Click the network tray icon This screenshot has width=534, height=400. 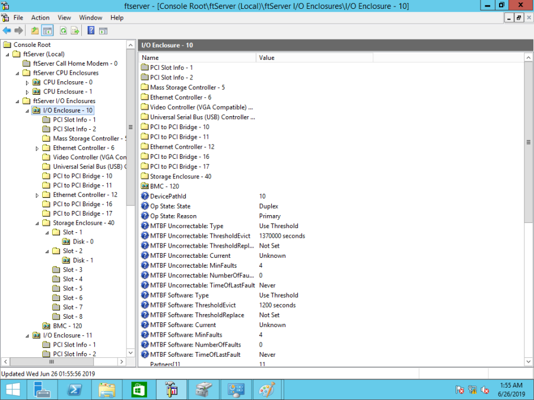472,390
